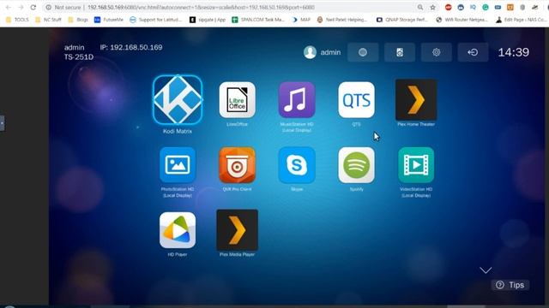Launch the Kodi Matrix app
549x308 pixels.
178,100
